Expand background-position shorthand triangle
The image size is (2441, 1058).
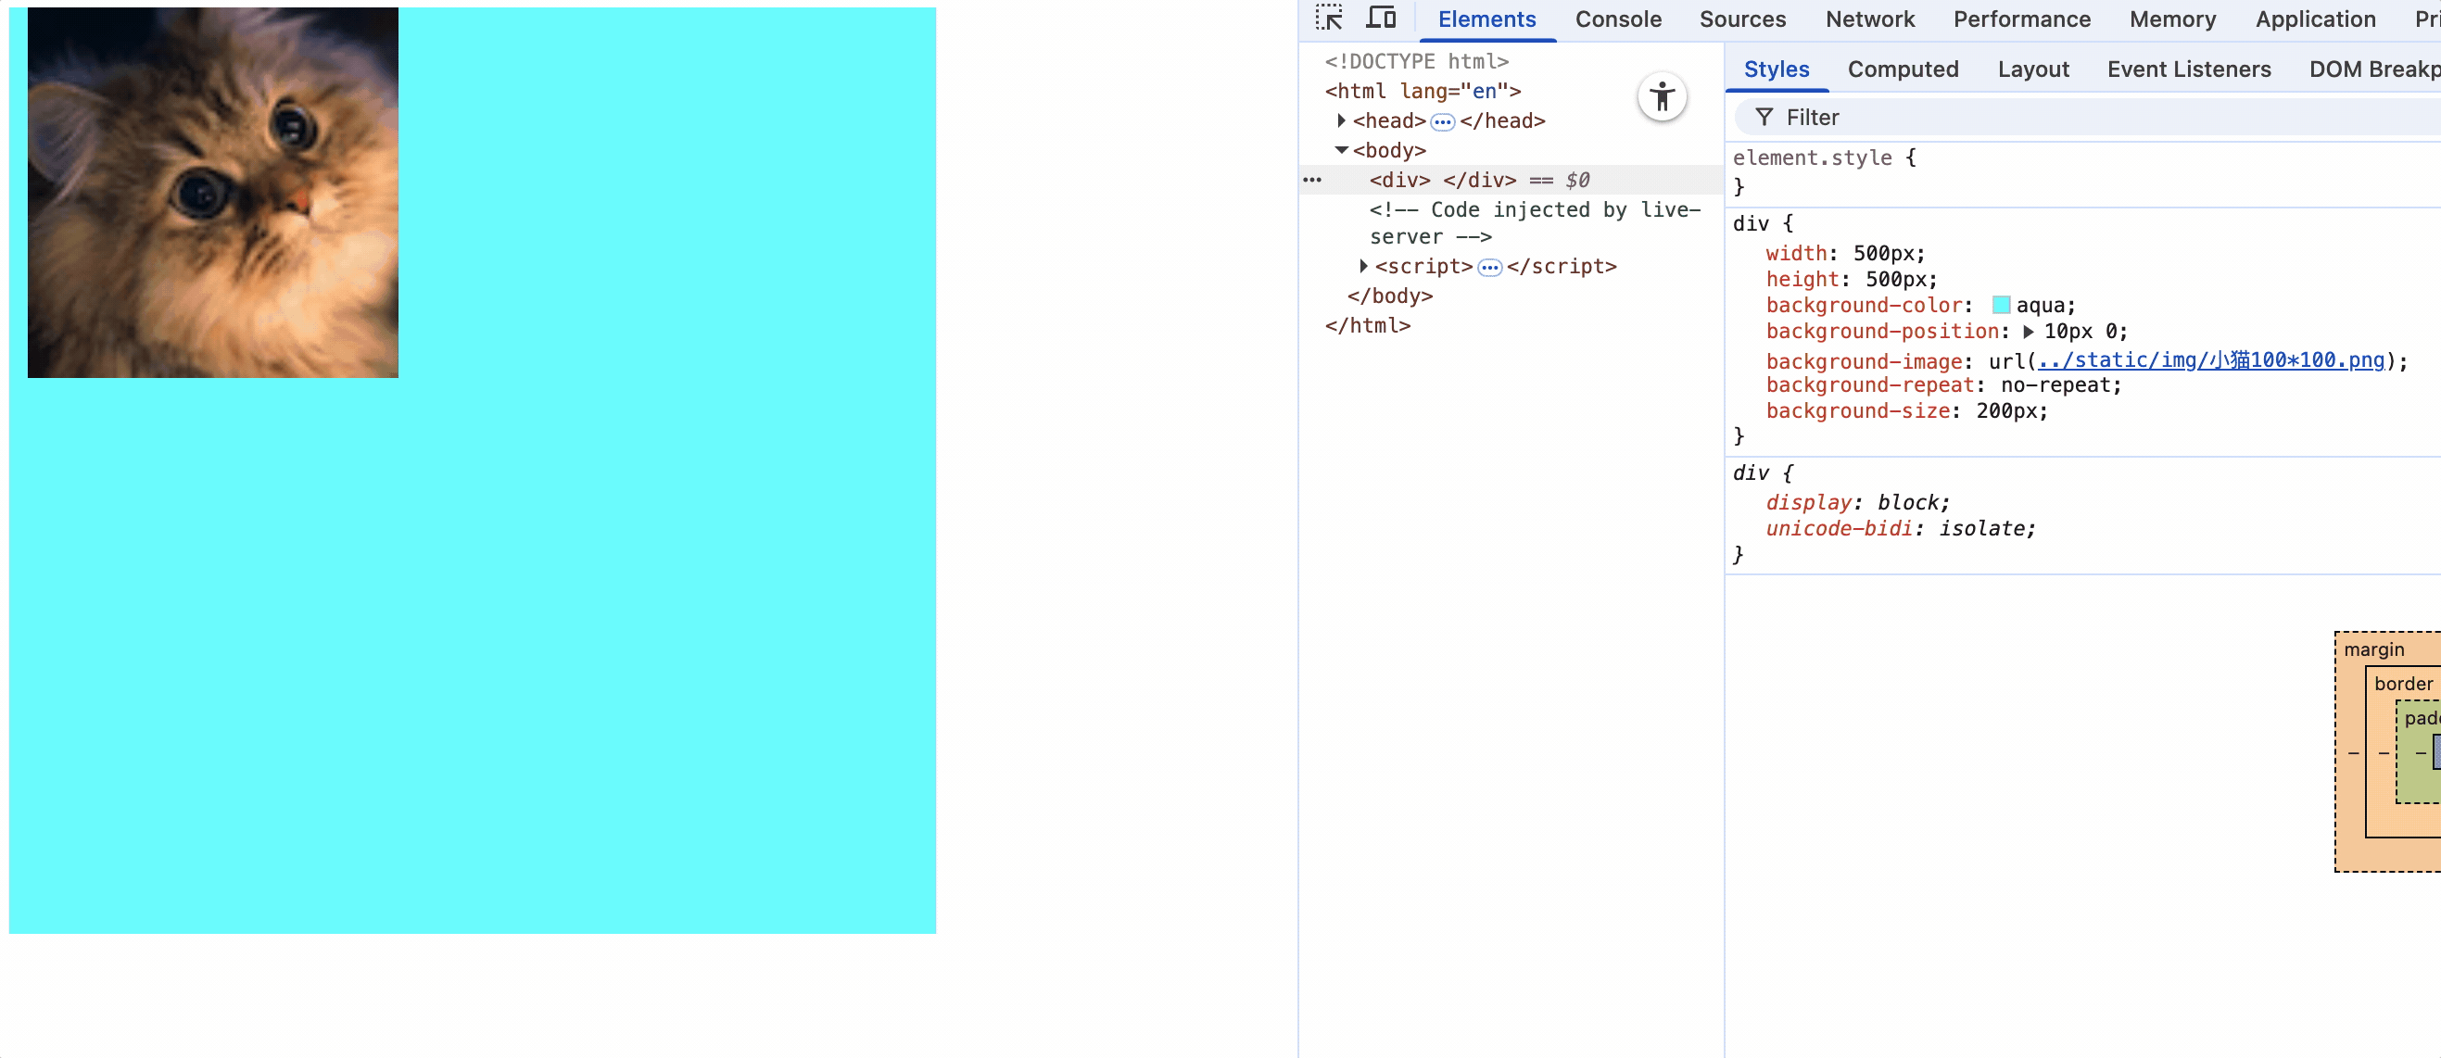pyautogui.click(x=2028, y=332)
